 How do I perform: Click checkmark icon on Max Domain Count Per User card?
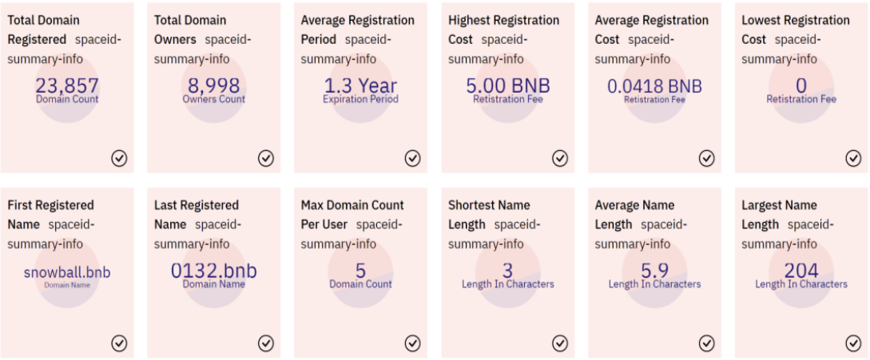pyautogui.click(x=412, y=344)
